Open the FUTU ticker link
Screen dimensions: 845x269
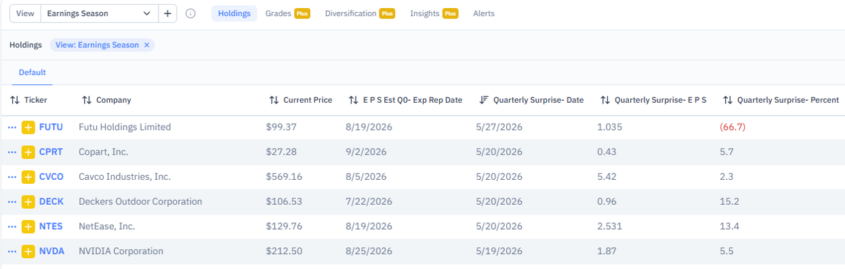51,127
